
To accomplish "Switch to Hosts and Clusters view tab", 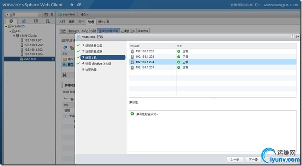I will (11, 21).
